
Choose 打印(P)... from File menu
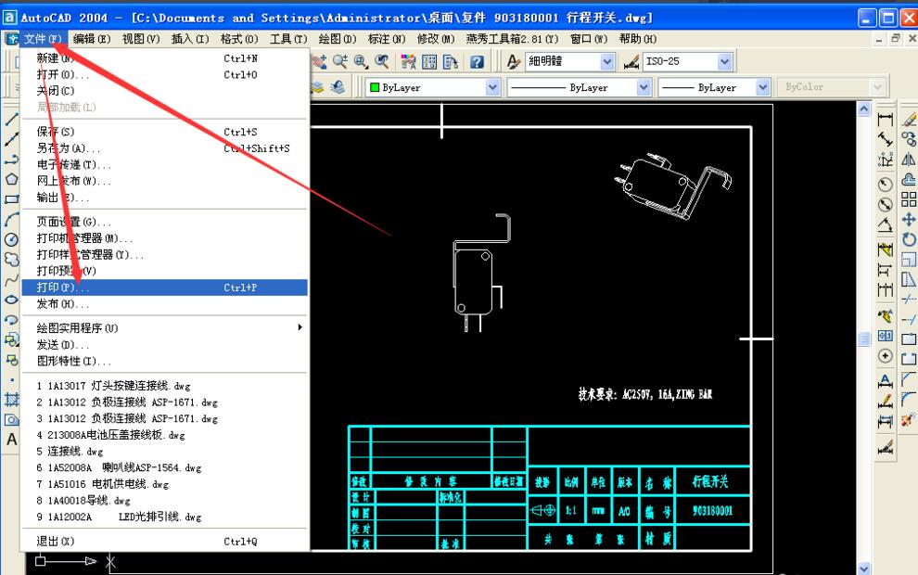pos(164,287)
